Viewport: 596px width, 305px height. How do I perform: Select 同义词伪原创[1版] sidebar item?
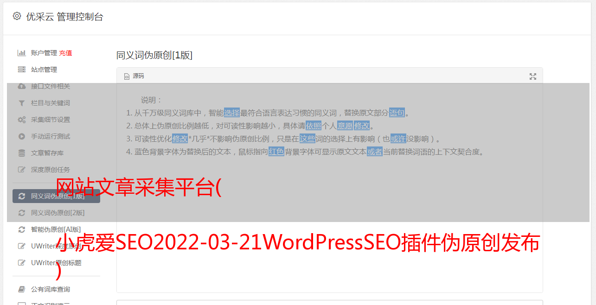point(56,196)
